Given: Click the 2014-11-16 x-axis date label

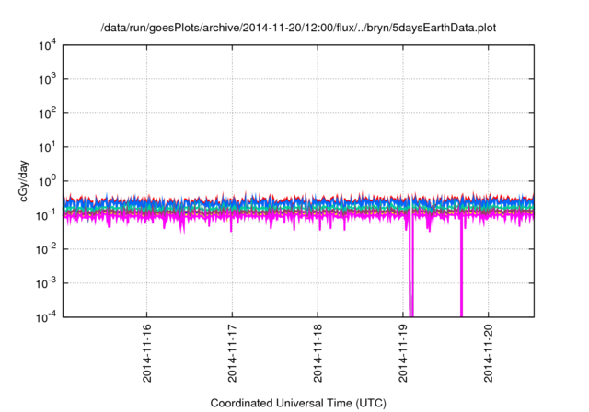Looking at the screenshot, I should pyautogui.click(x=147, y=353).
